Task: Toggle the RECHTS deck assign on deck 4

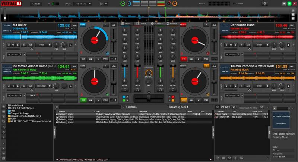Action: coord(183,66)
